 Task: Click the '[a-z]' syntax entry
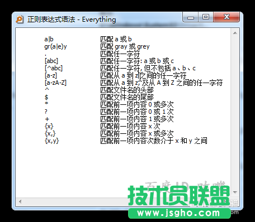click(x=51, y=75)
